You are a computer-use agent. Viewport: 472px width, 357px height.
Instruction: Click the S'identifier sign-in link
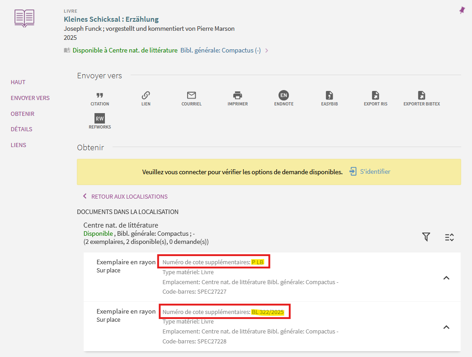[x=370, y=172]
